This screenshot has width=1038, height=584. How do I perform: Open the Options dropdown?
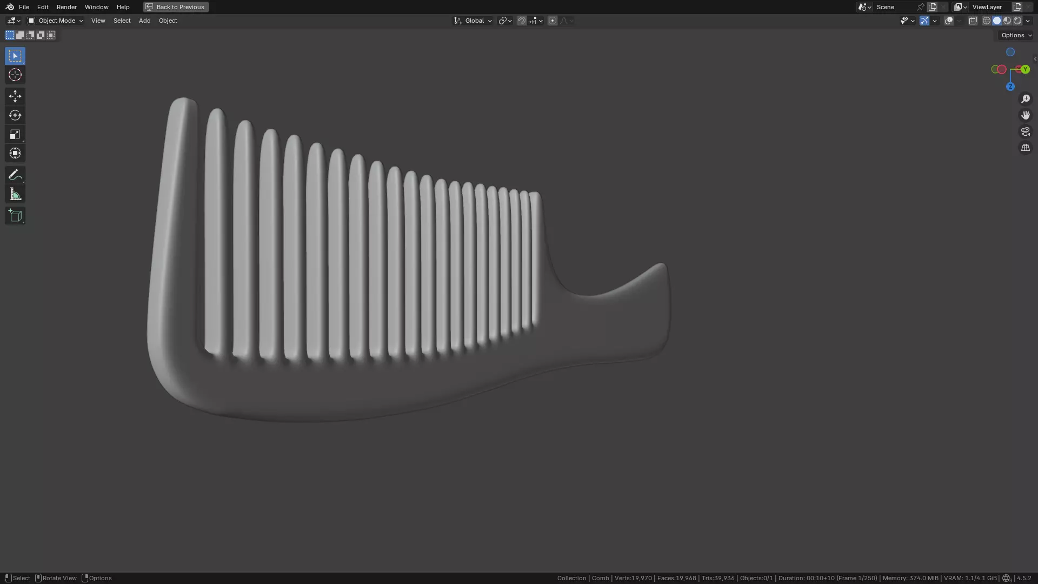click(1016, 35)
